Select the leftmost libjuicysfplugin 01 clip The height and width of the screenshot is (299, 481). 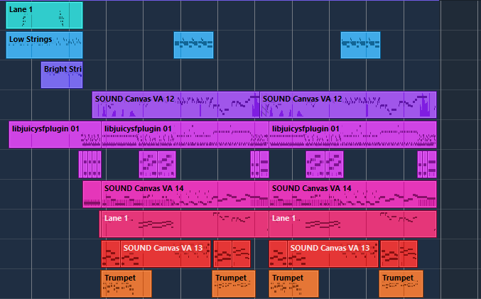55,135
